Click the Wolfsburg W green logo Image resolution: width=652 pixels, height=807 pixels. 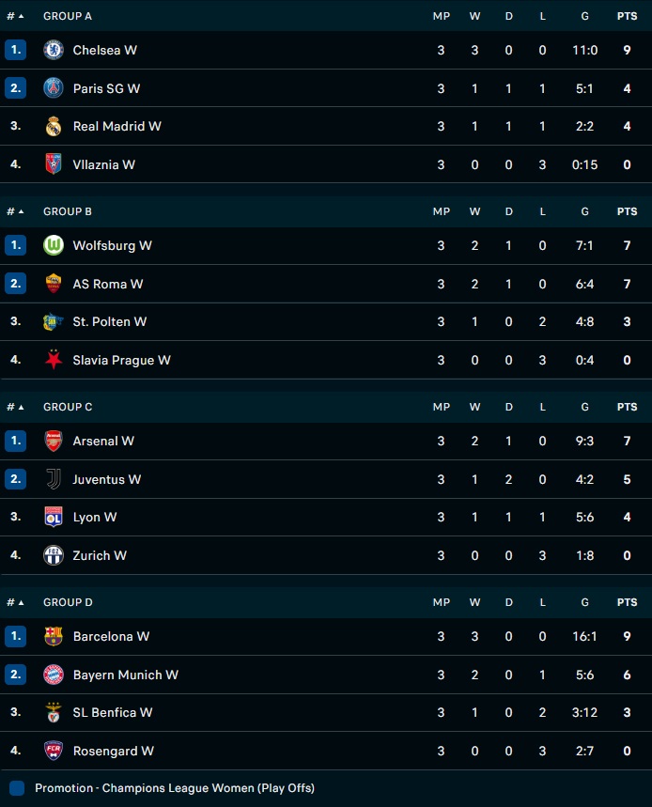click(54, 245)
